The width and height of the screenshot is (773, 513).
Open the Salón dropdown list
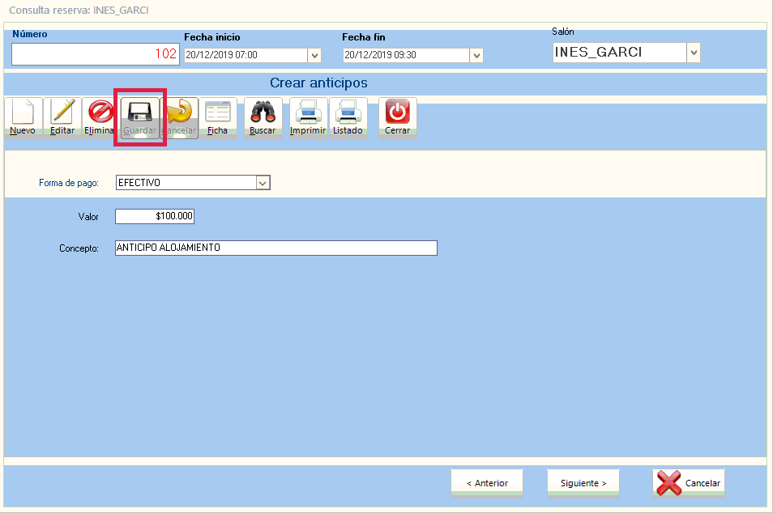click(693, 53)
